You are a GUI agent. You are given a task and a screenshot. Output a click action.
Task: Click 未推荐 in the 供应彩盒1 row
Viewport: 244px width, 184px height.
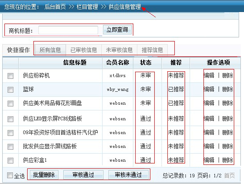pyautogui.click(x=176, y=160)
